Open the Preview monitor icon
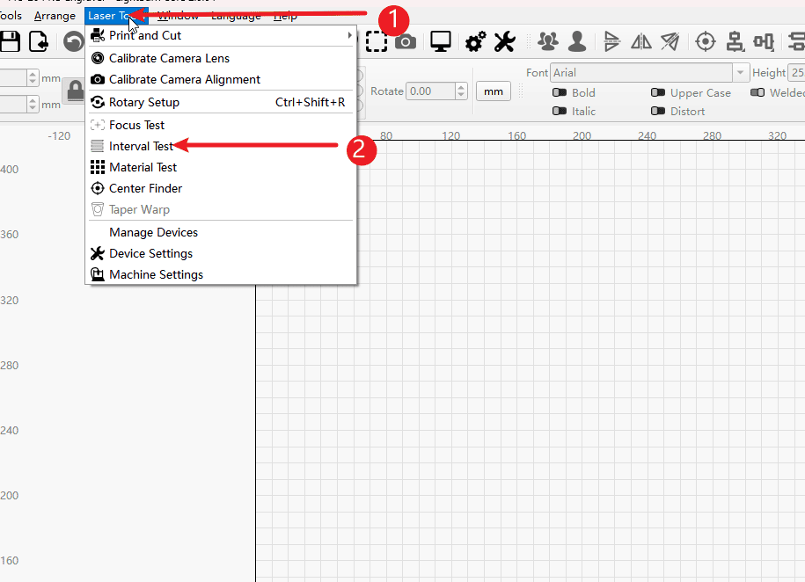The image size is (805, 582). click(x=441, y=41)
